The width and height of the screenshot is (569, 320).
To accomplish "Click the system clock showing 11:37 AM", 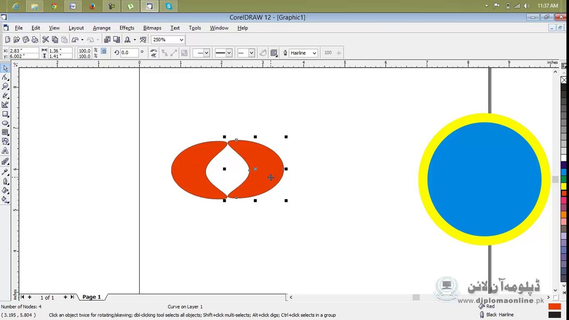I will 548,6.
